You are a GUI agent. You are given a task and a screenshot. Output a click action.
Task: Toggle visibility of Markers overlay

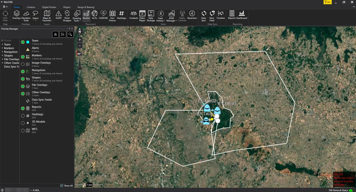click(23, 57)
